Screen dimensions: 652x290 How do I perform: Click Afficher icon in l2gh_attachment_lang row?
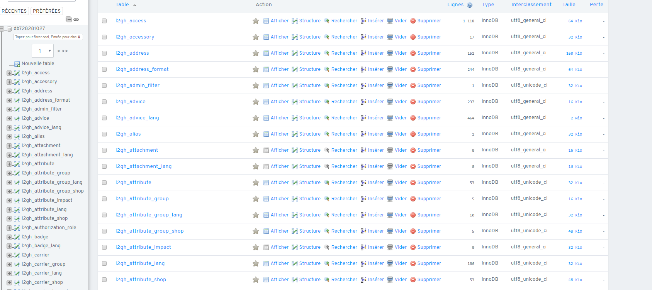click(x=266, y=166)
